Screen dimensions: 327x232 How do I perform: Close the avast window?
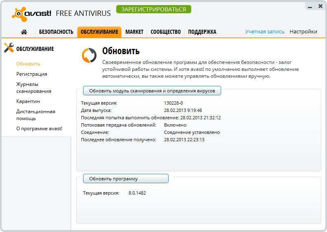tap(320, 7)
